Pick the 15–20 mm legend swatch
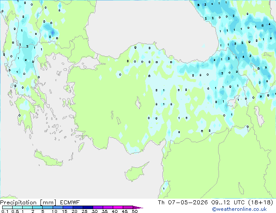Screen dimensions: 276x213 (68, 207)
